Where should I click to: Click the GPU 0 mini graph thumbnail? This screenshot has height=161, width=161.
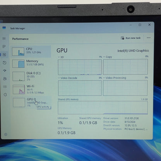[19, 103]
